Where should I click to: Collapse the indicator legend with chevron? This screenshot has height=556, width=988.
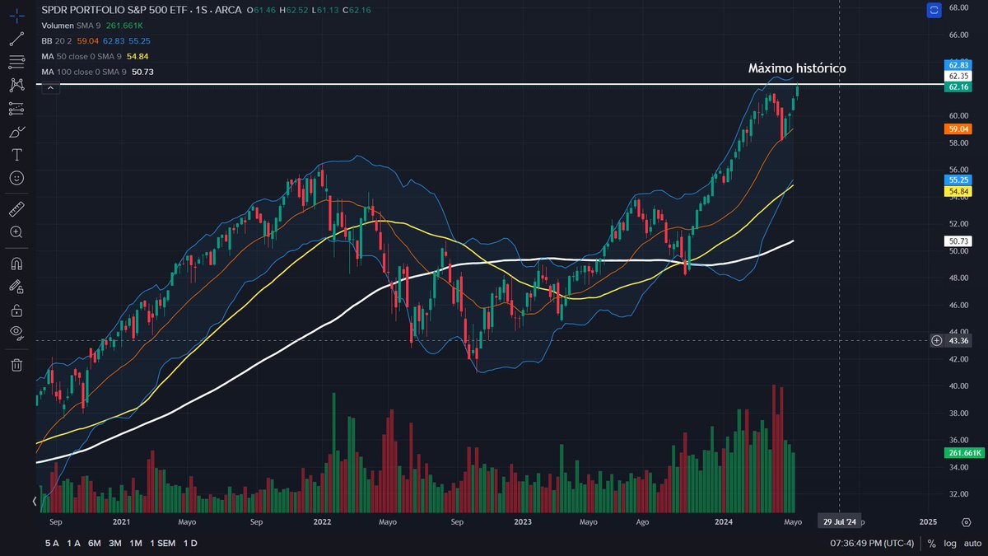point(50,86)
